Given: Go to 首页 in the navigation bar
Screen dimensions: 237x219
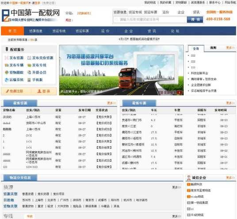Looking at the screenshot, I should (12, 31).
